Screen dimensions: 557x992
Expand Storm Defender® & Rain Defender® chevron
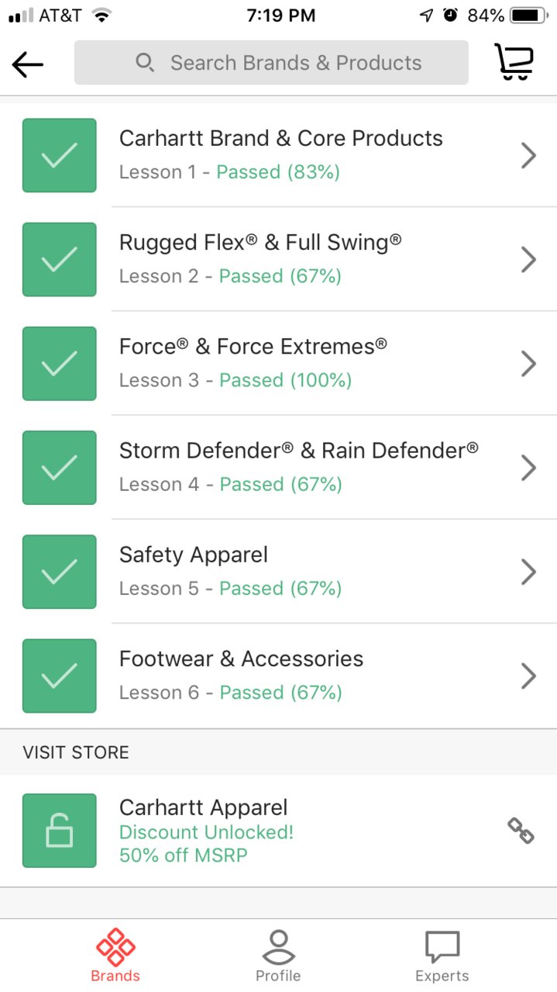click(528, 468)
